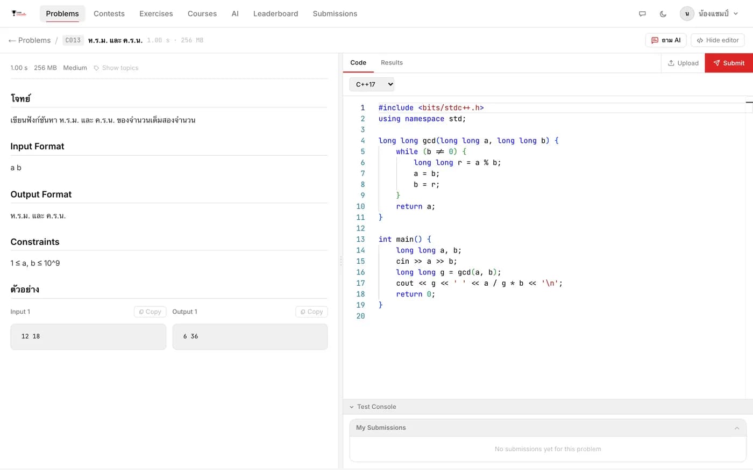Image resolution: width=753 pixels, height=470 pixels.
Task: Navigate to Courses
Action: click(202, 13)
